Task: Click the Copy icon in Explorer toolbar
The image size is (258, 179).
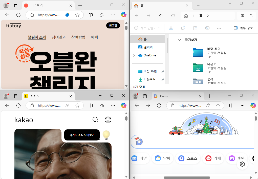Action: coord(183,28)
